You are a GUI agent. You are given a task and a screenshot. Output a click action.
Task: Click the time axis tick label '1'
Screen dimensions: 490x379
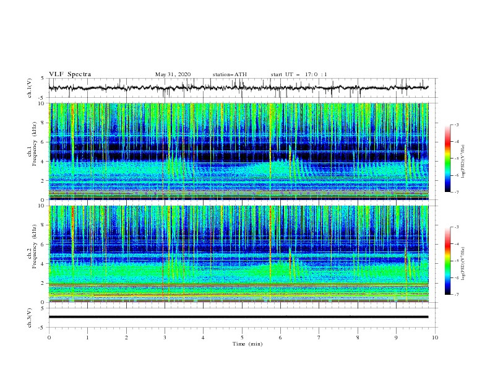click(87, 338)
